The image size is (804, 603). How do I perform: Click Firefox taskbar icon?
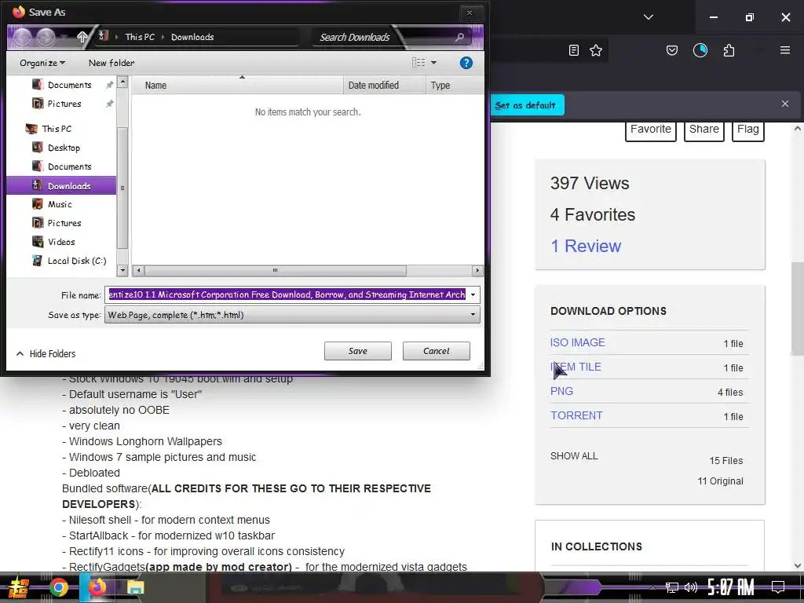coord(97,587)
